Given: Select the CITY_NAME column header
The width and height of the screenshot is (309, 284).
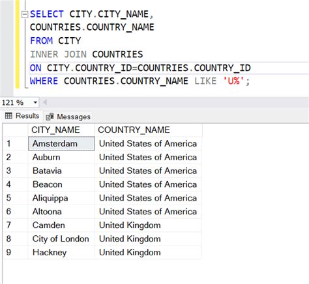Looking at the screenshot, I should [61, 130].
